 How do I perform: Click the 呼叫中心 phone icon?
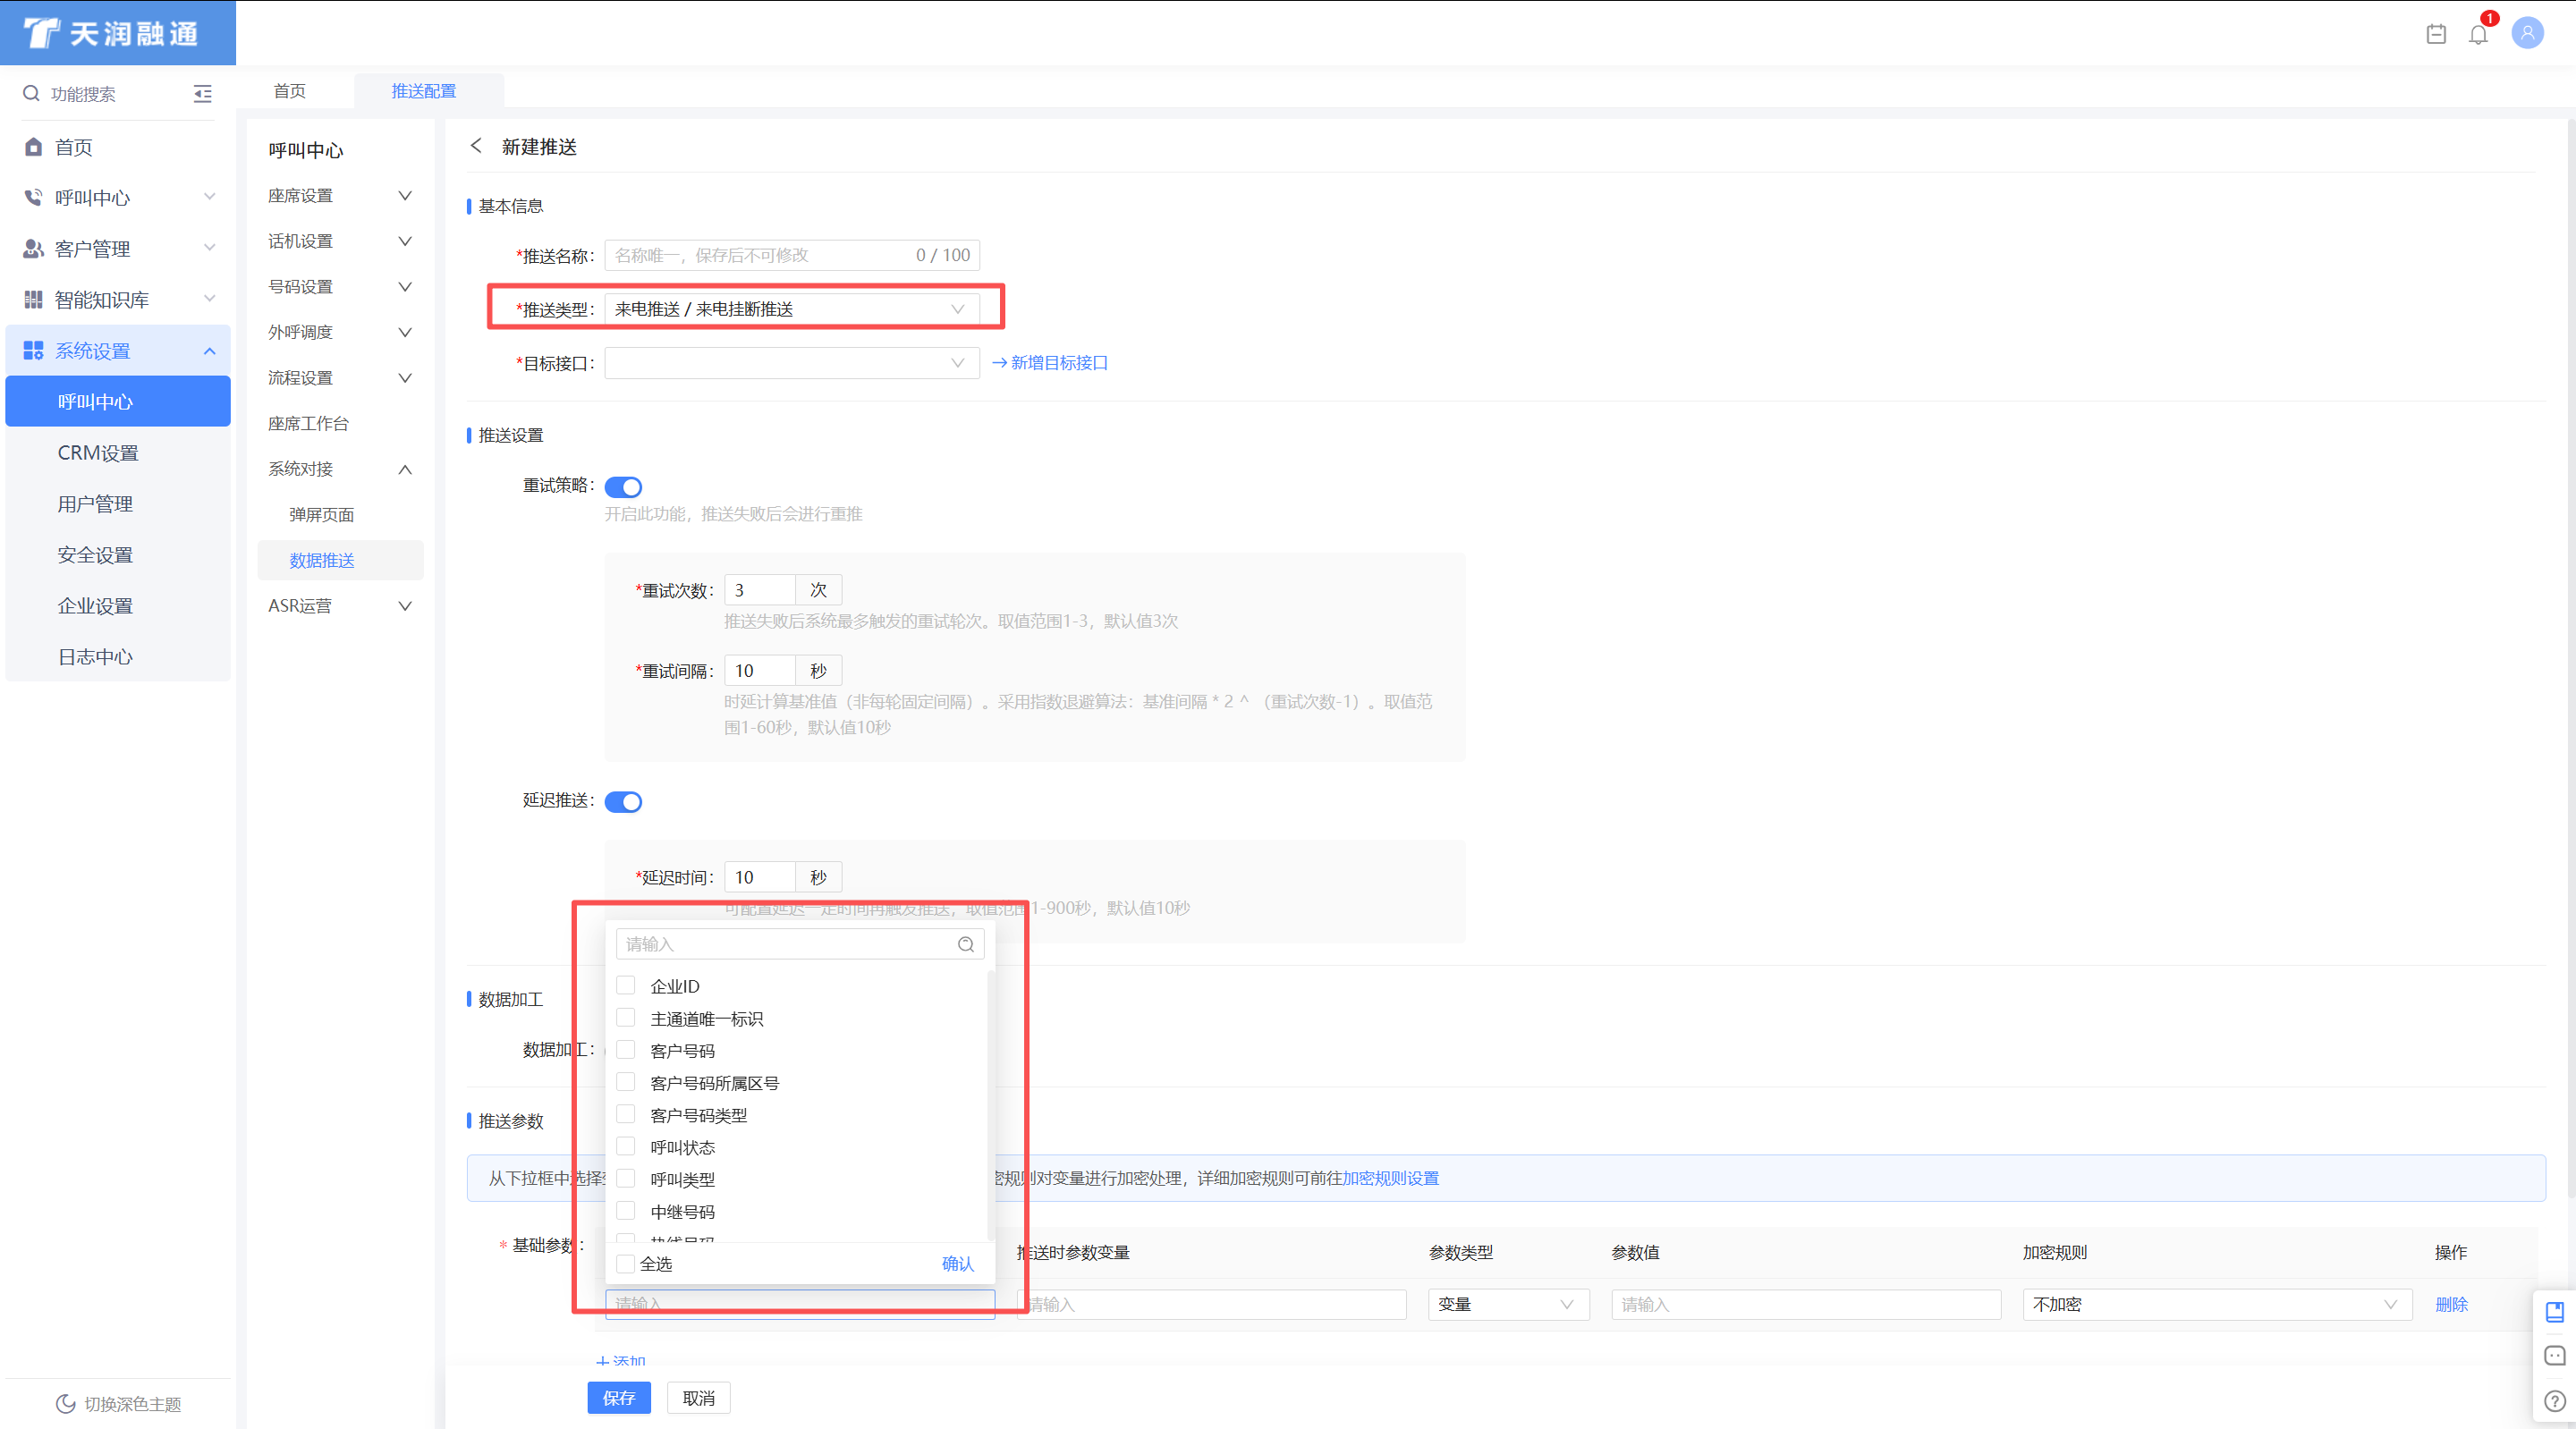pyautogui.click(x=33, y=198)
